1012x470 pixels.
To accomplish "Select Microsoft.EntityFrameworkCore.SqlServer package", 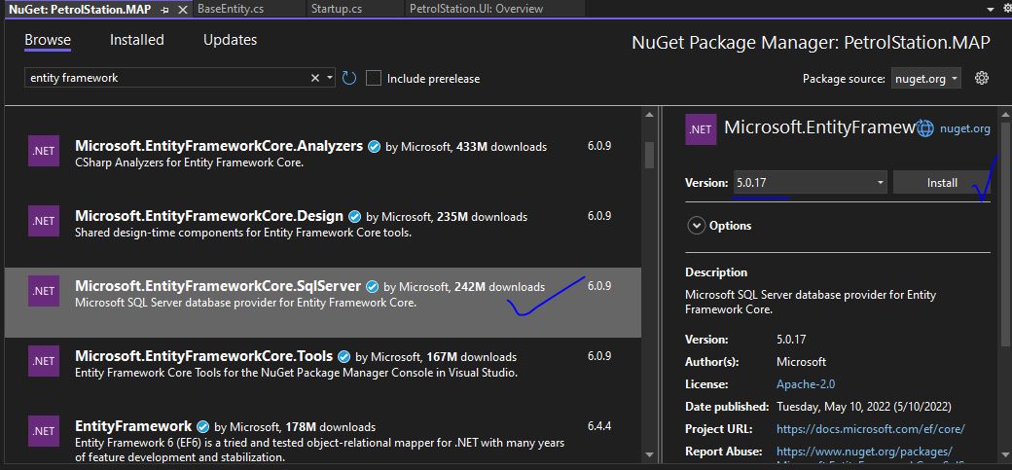I will (x=323, y=302).
